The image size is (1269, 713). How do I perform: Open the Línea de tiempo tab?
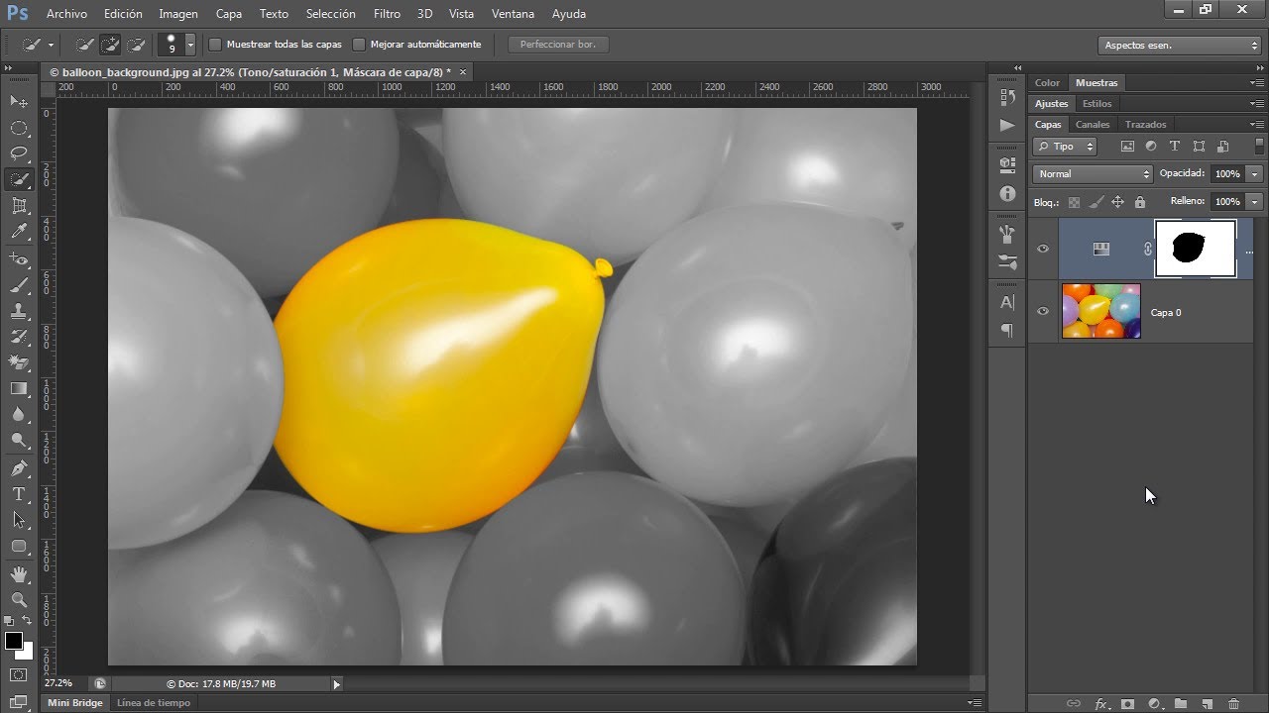pyautogui.click(x=153, y=702)
